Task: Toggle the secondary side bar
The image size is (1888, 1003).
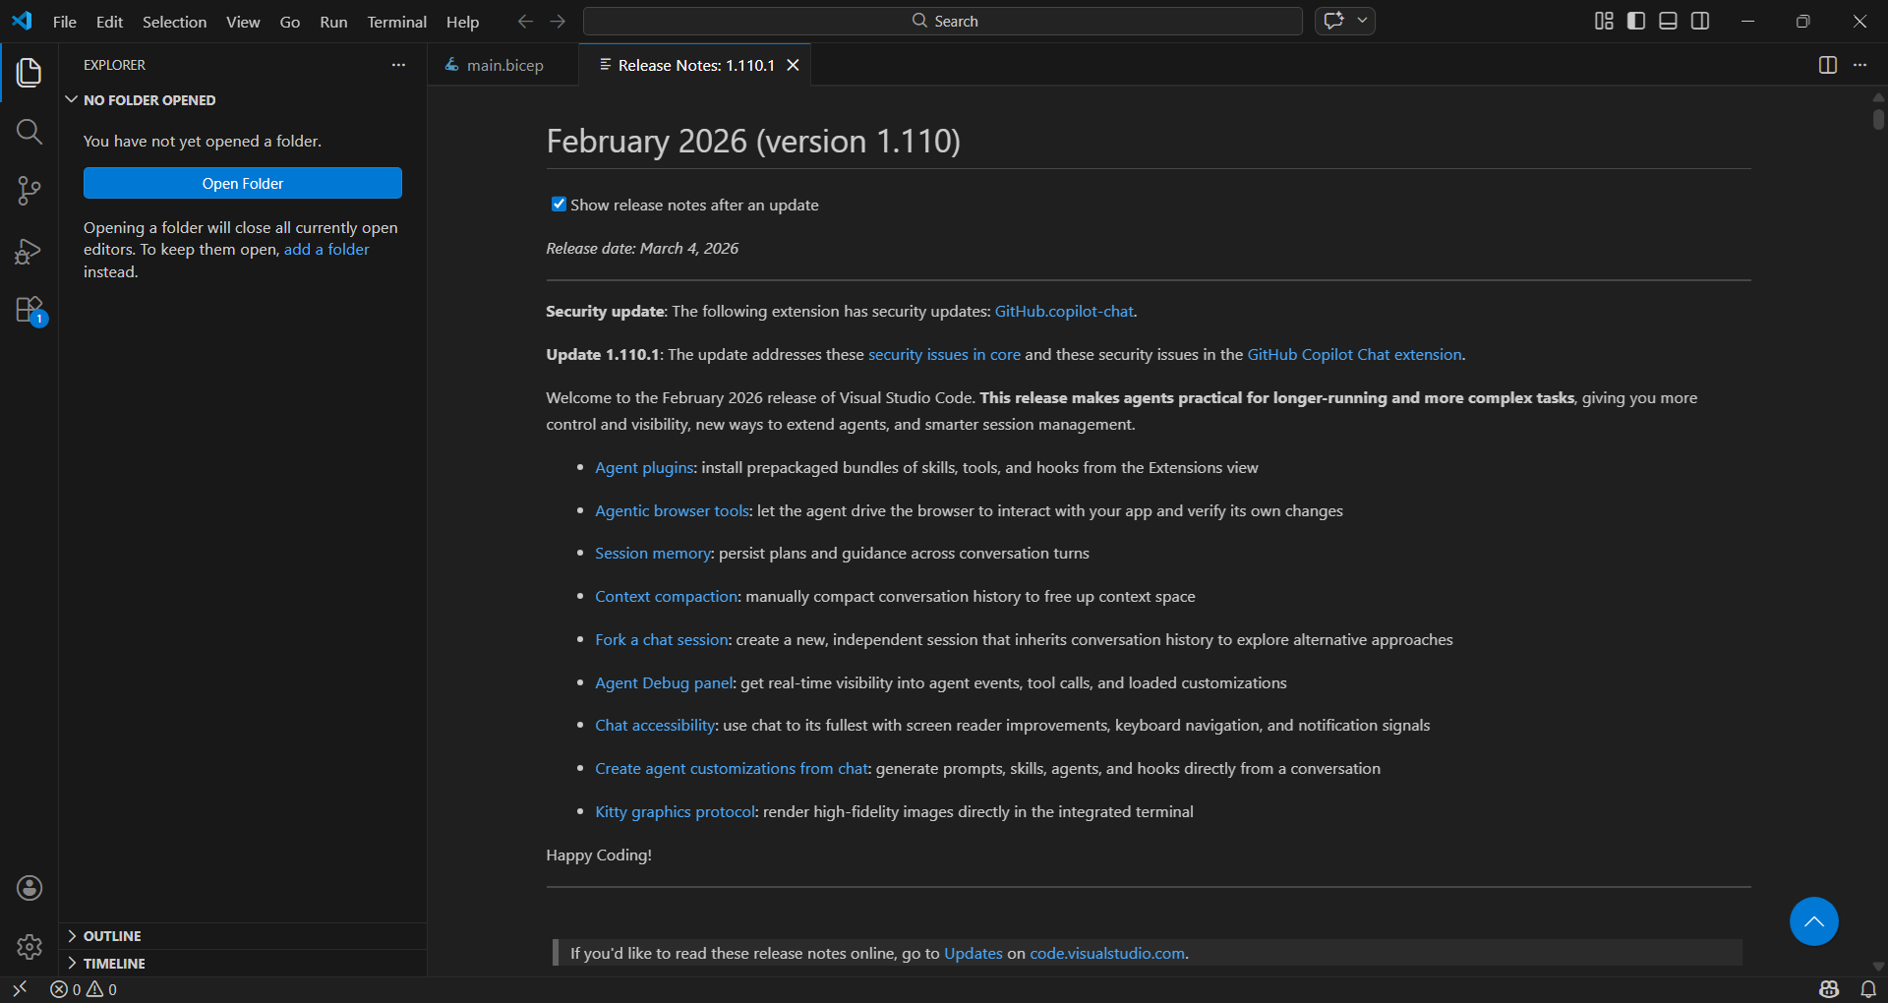Action: (x=1700, y=21)
